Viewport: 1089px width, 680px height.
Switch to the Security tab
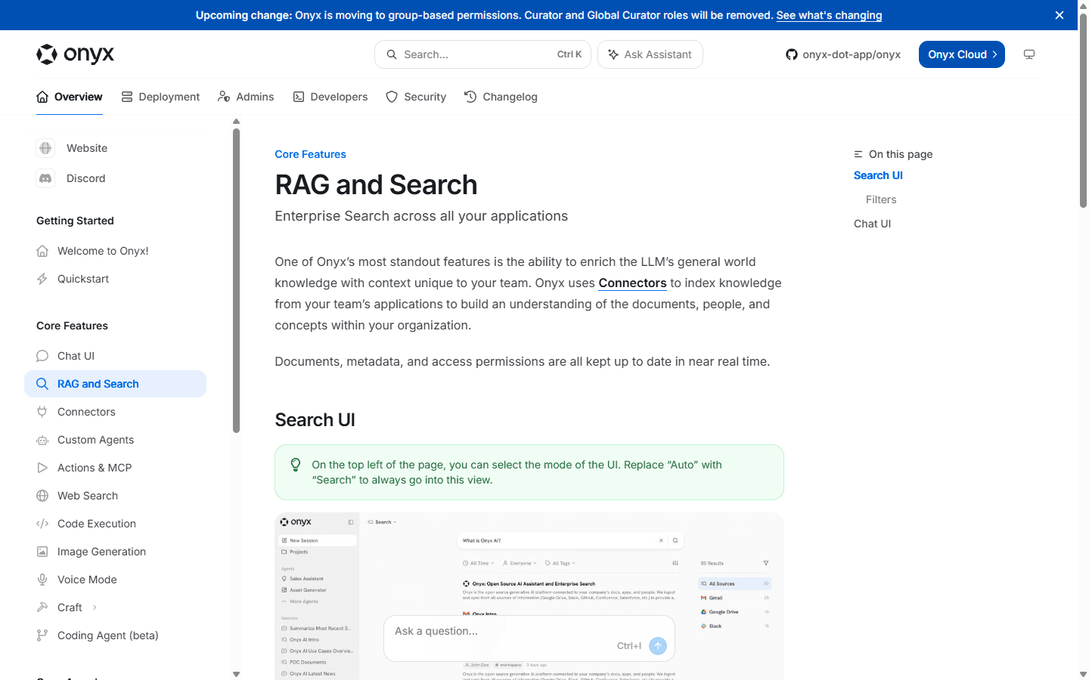point(416,97)
